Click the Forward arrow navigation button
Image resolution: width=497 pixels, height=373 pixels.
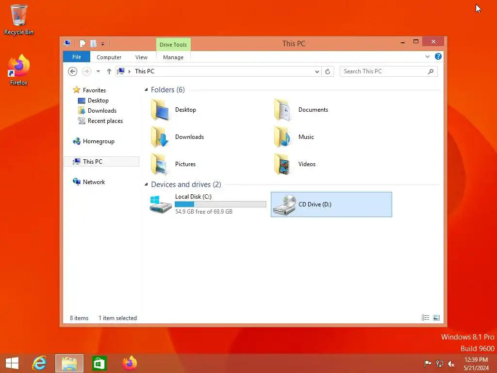pyautogui.click(x=86, y=71)
